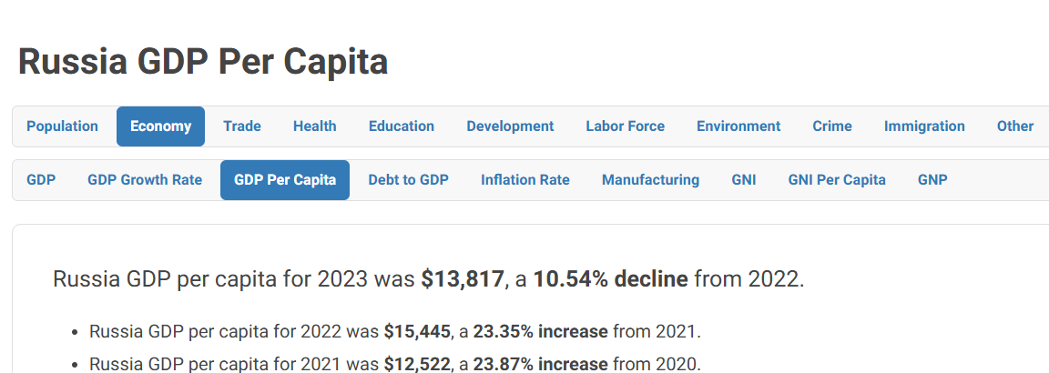Open the Health category tab
Viewport: 1049px width, 373px height.
point(314,126)
